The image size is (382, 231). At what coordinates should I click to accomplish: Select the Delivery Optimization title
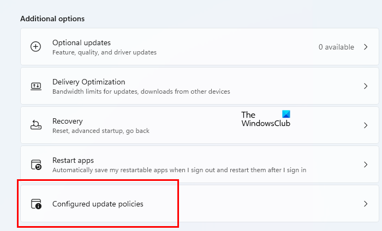[x=88, y=82]
